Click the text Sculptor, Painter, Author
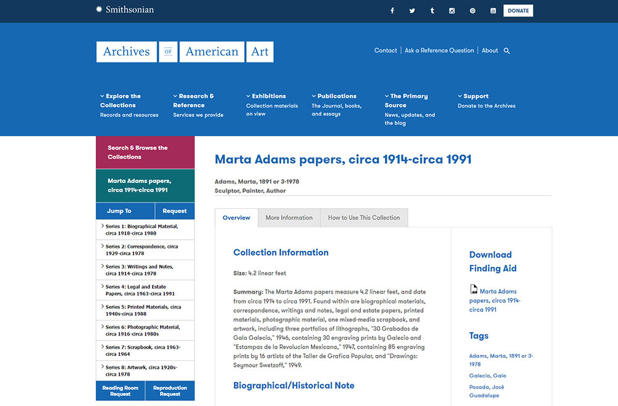This screenshot has width=618, height=406. click(250, 191)
